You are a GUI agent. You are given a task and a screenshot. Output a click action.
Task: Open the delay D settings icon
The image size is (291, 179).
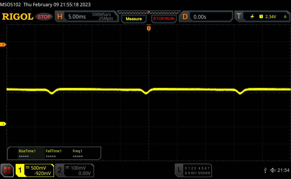[185, 17]
